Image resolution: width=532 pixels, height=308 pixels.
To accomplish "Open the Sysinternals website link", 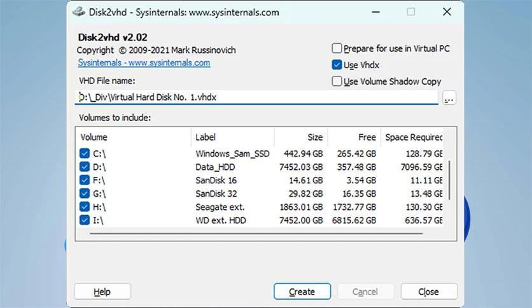I will pyautogui.click(x=144, y=63).
